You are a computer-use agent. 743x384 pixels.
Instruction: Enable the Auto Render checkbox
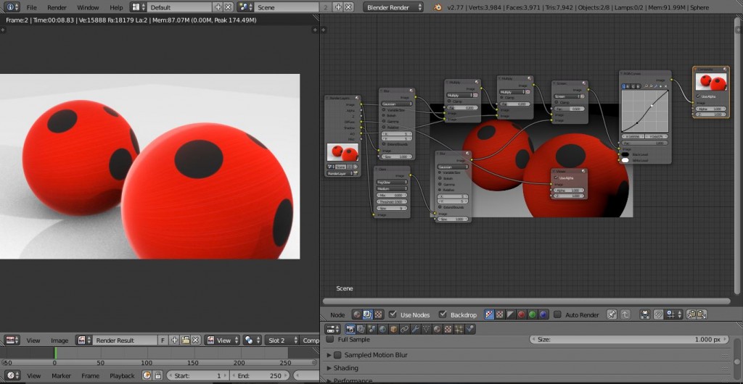557,314
